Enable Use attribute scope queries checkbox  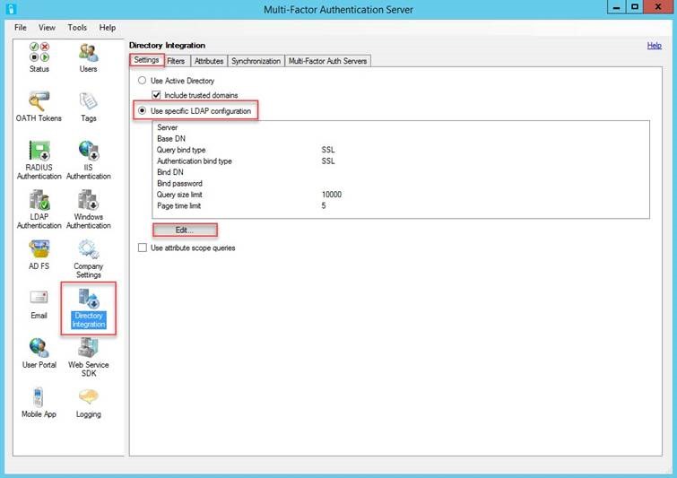(143, 248)
